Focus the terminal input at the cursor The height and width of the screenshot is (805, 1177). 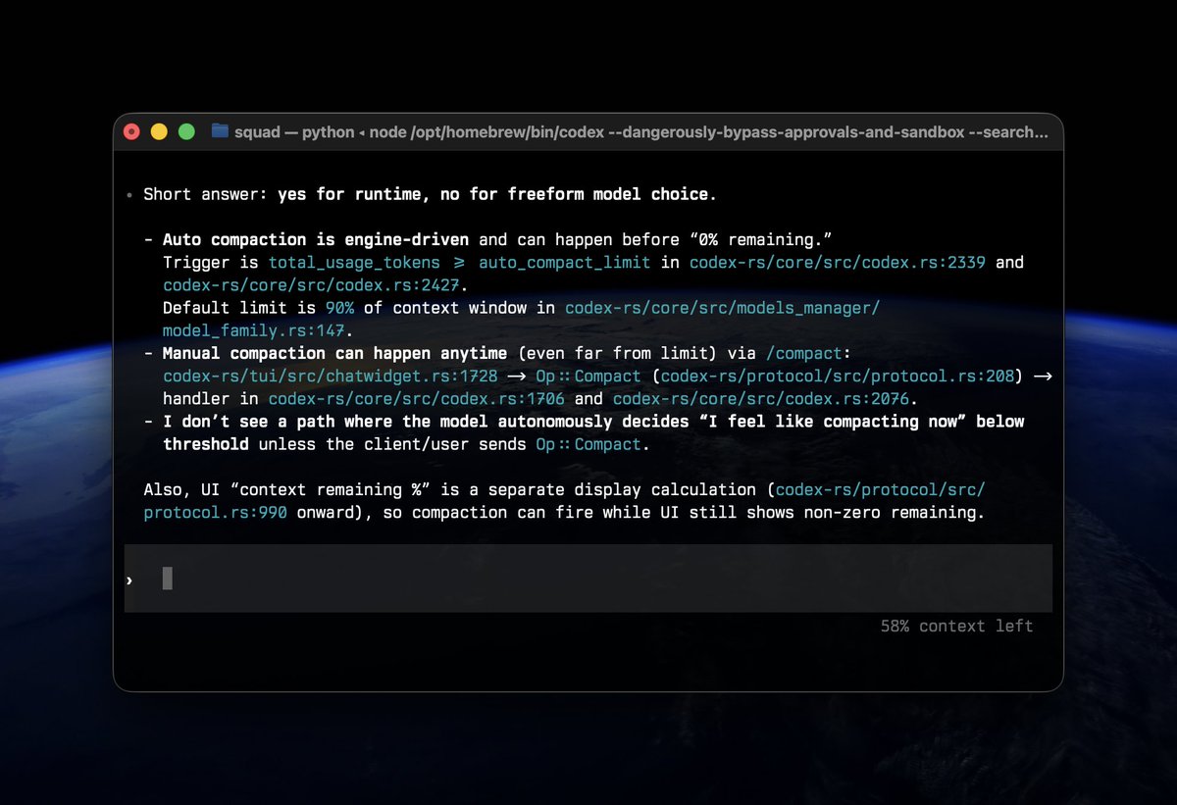168,579
